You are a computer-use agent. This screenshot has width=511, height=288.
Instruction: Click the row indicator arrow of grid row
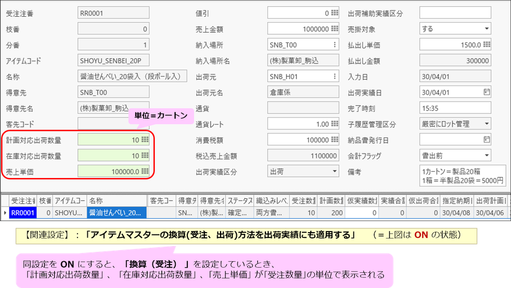point(5,213)
